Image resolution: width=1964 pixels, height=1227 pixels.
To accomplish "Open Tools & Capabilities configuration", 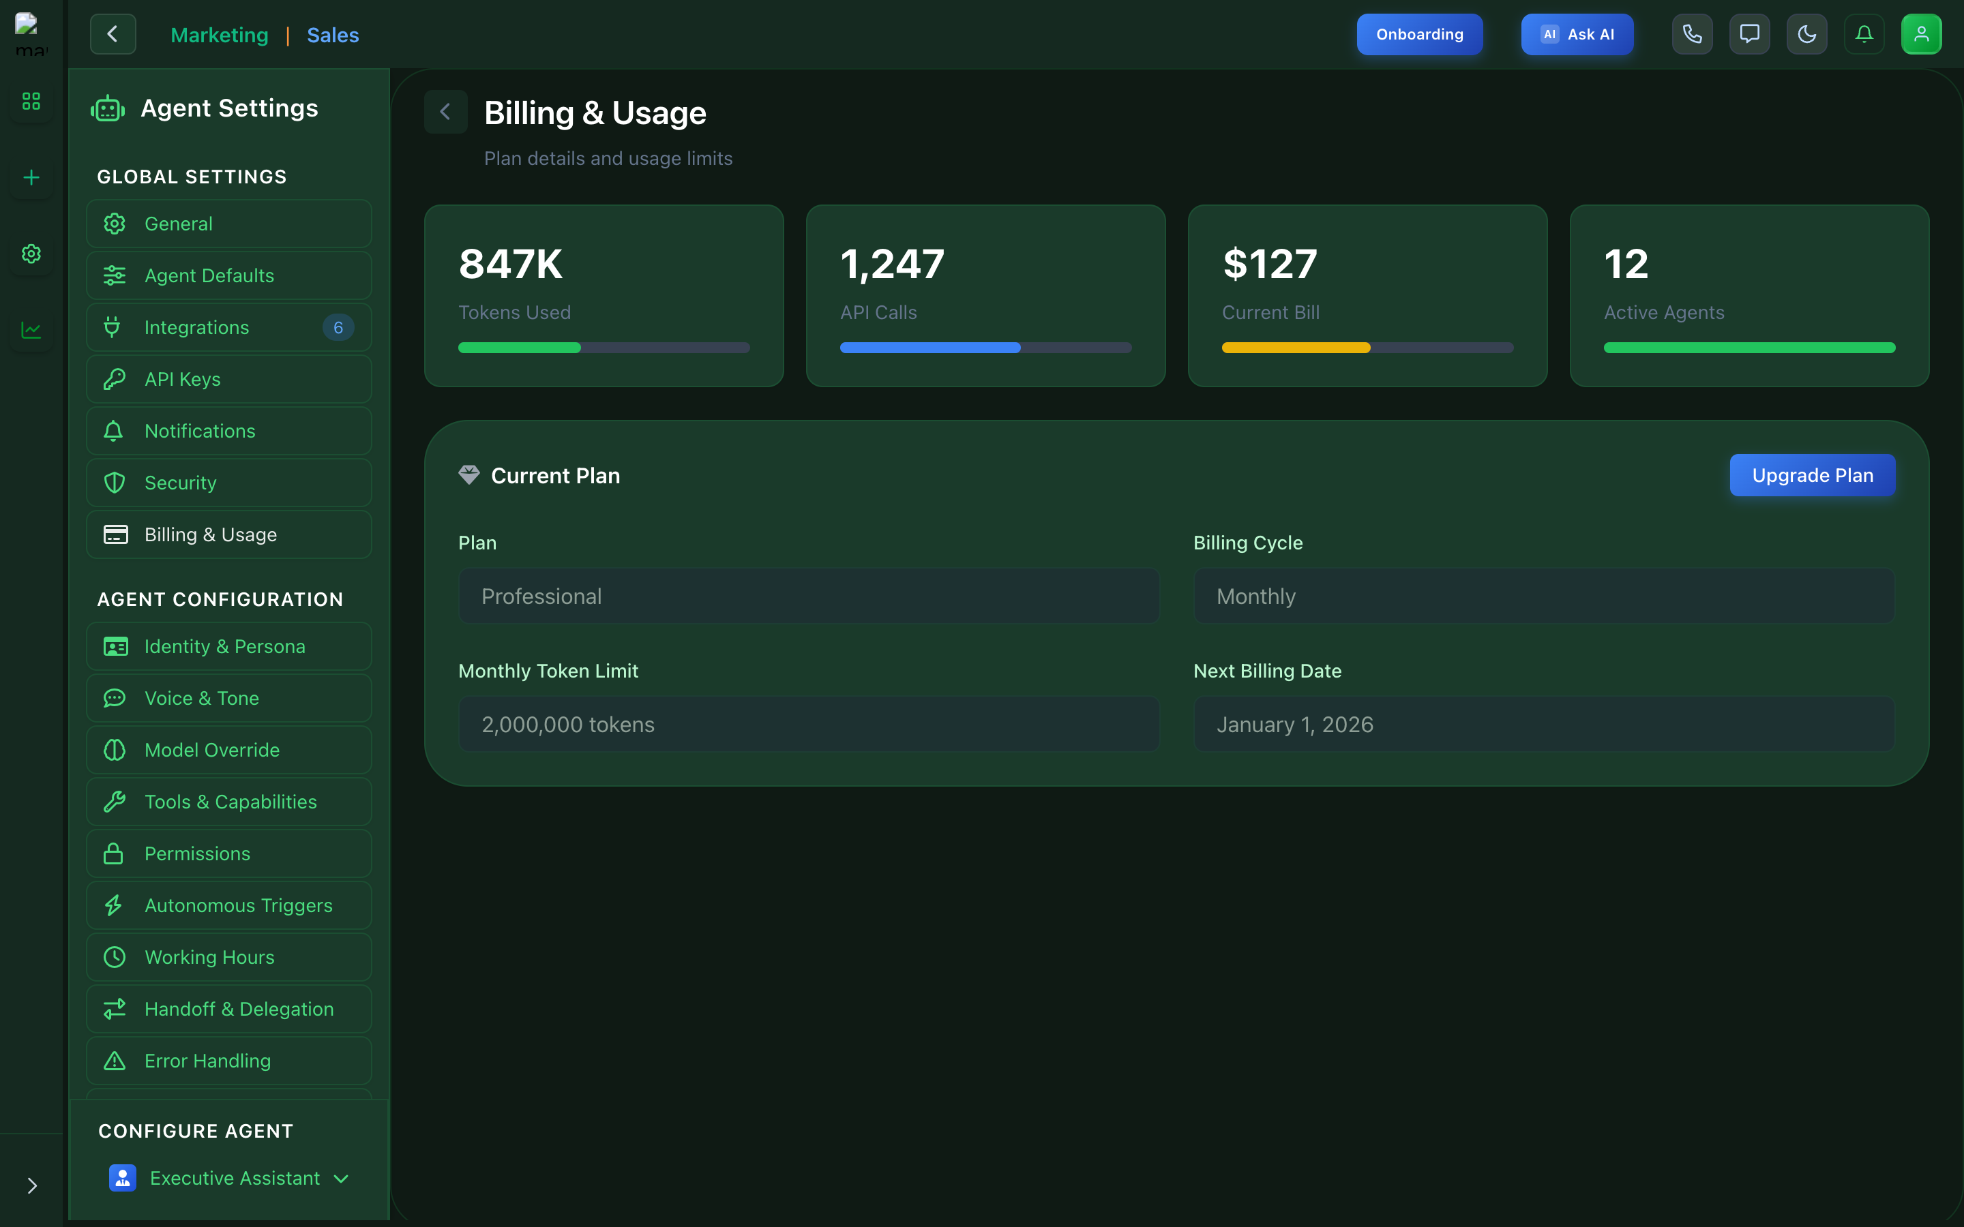I will click(229, 802).
